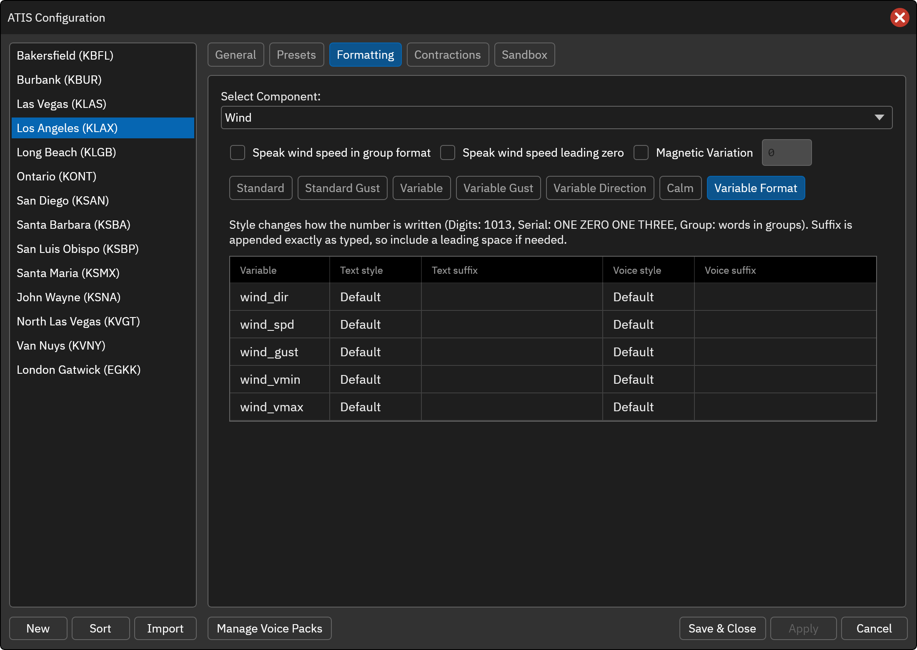Click the Sort button
The width and height of the screenshot is (917, 650).
click(x=100, y=628)
